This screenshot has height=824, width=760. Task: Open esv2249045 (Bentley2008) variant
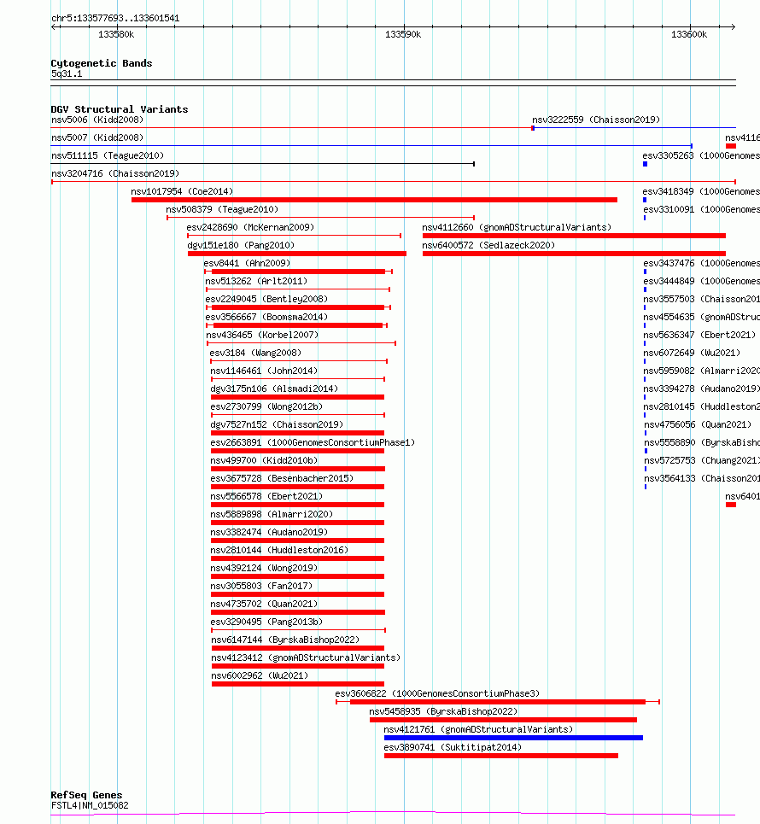266,299
